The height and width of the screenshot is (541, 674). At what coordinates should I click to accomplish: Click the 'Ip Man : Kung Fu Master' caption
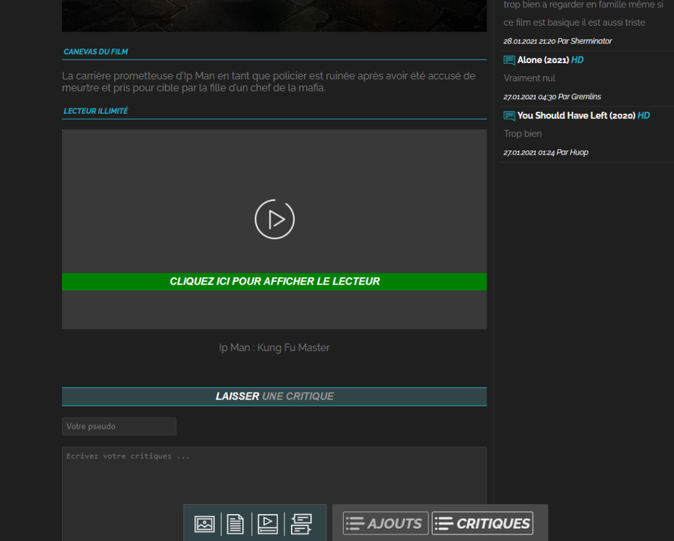[x=274, y=347]
